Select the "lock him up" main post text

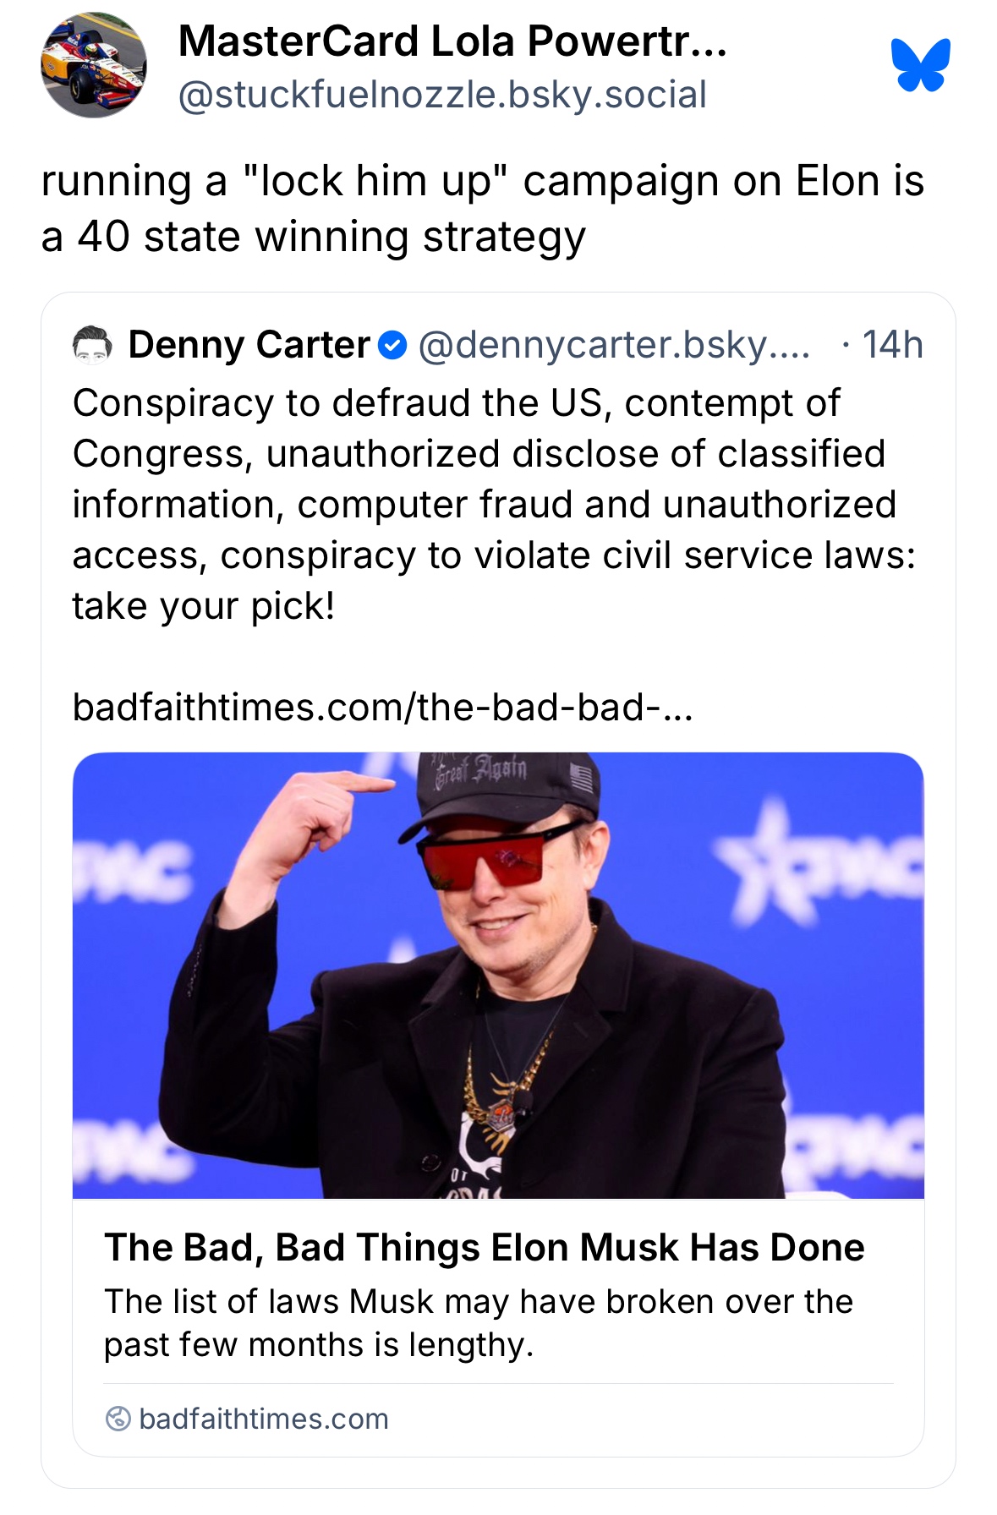pyautogui.click(x=482, y=208)
